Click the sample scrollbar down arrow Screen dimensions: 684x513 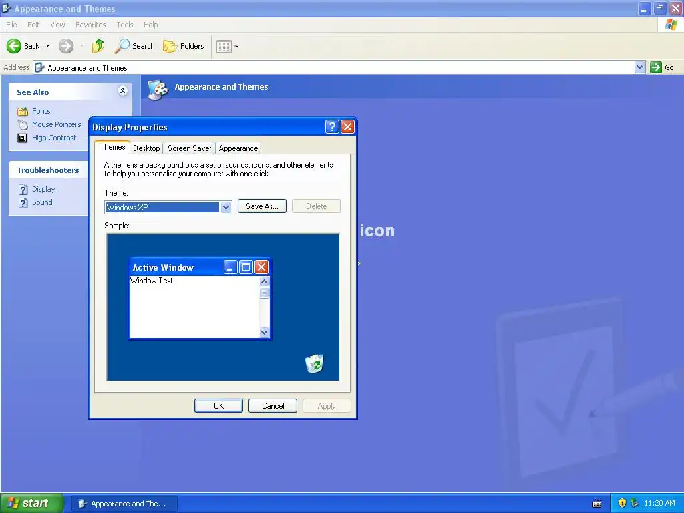point(264,333)
